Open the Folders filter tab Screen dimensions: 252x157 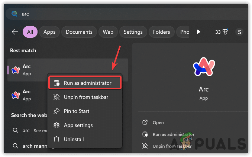pyautogui.click(x=162, y=32)
